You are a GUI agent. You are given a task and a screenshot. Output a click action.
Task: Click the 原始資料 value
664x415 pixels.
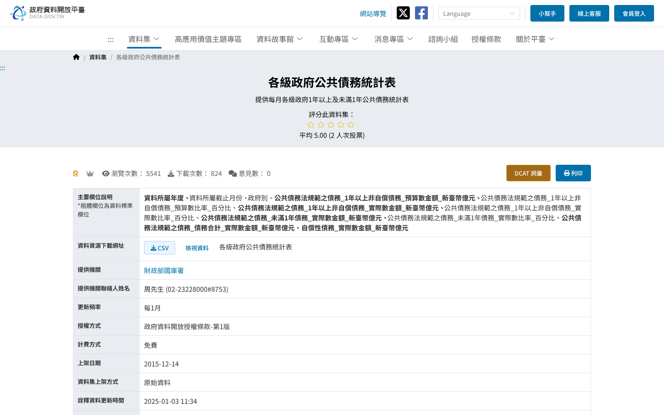point(157,383)
